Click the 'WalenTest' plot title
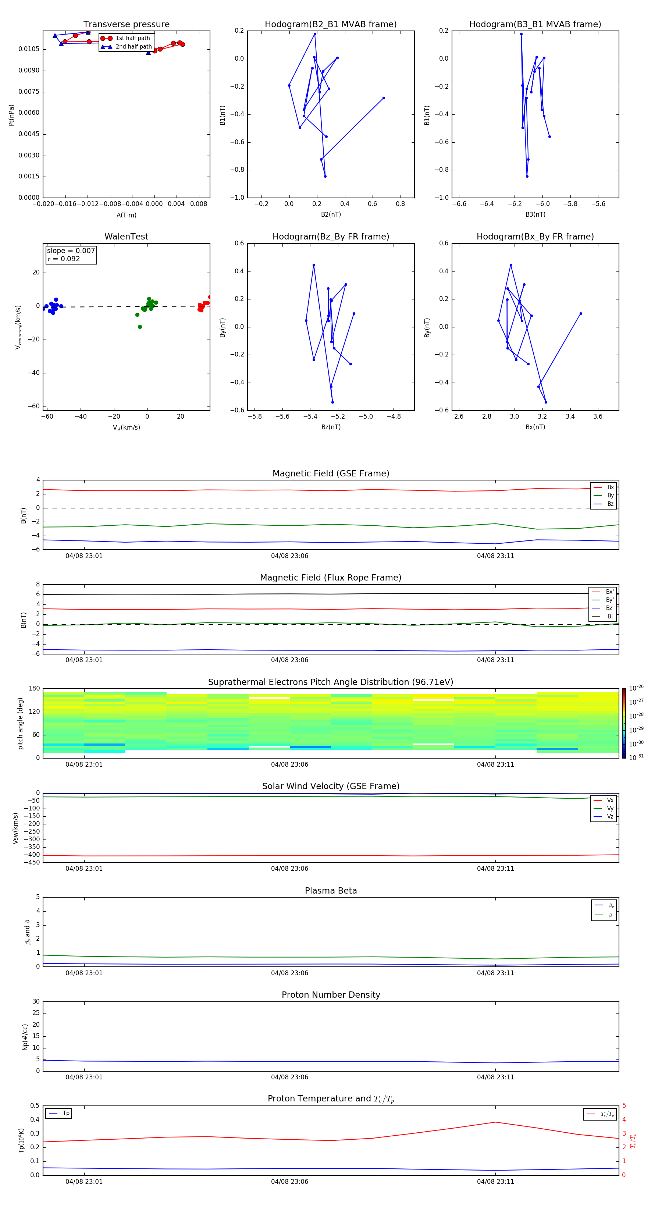The height and width of the screenshot is (1214, 662). point(126,237)
